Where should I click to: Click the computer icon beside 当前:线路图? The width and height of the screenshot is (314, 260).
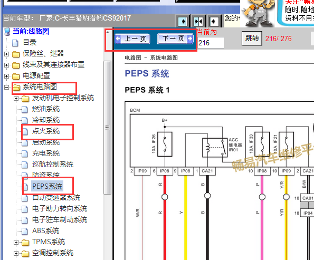pos(7,32)
